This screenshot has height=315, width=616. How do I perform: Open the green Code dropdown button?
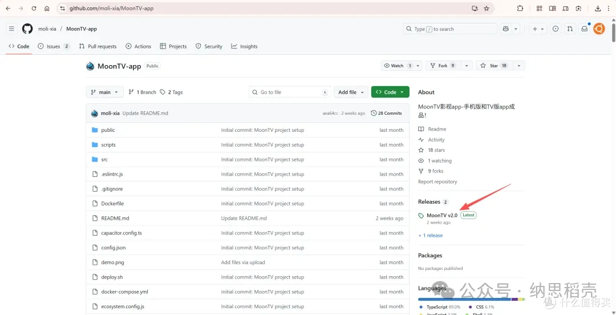pos(390,92)
